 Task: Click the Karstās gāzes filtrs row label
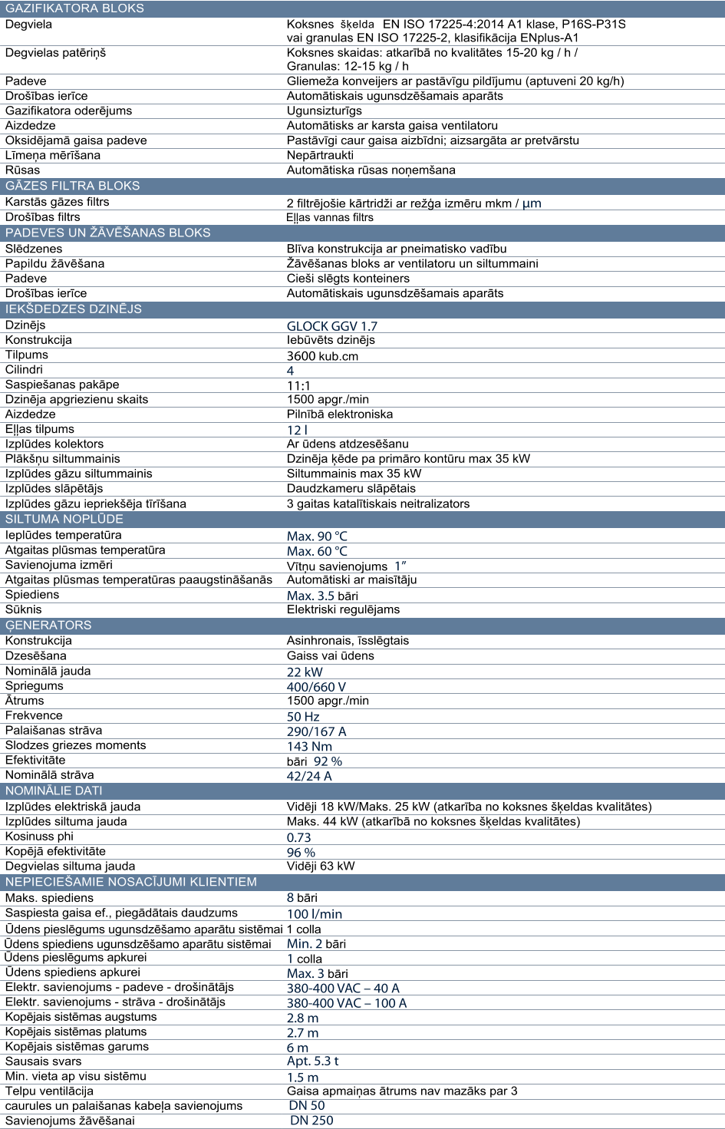[58, 202]
